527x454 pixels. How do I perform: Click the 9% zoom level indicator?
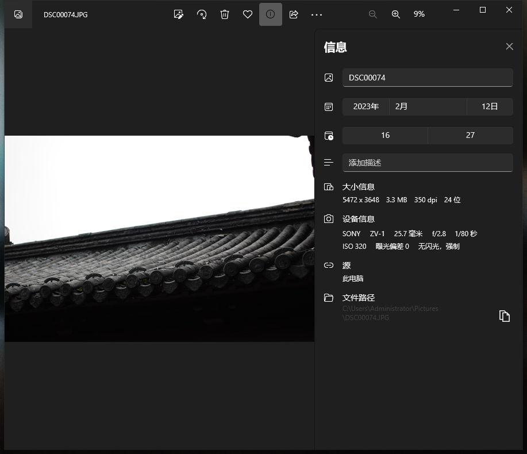pyautogui.click(x=419, y=14)
